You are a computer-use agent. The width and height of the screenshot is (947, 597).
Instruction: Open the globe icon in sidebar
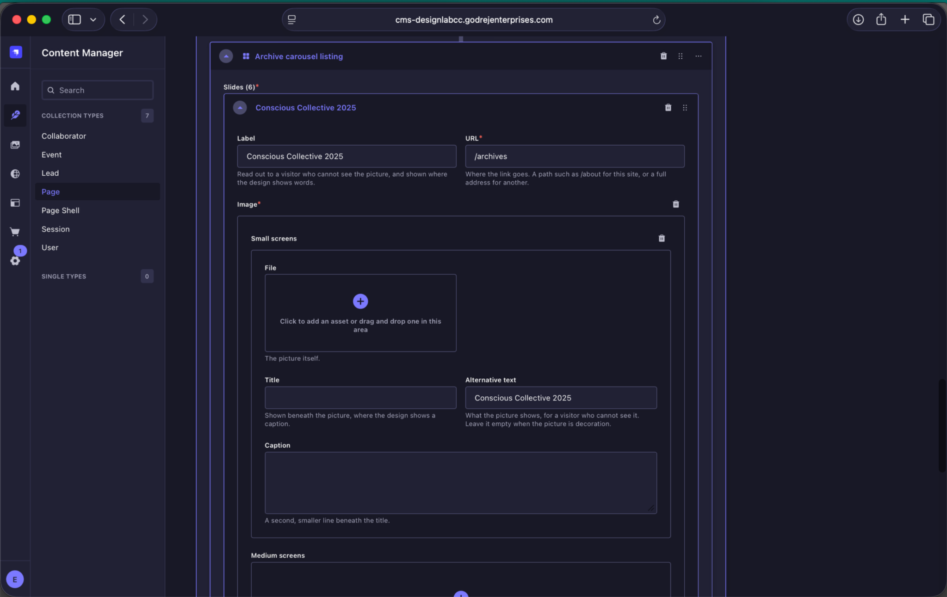15,174
